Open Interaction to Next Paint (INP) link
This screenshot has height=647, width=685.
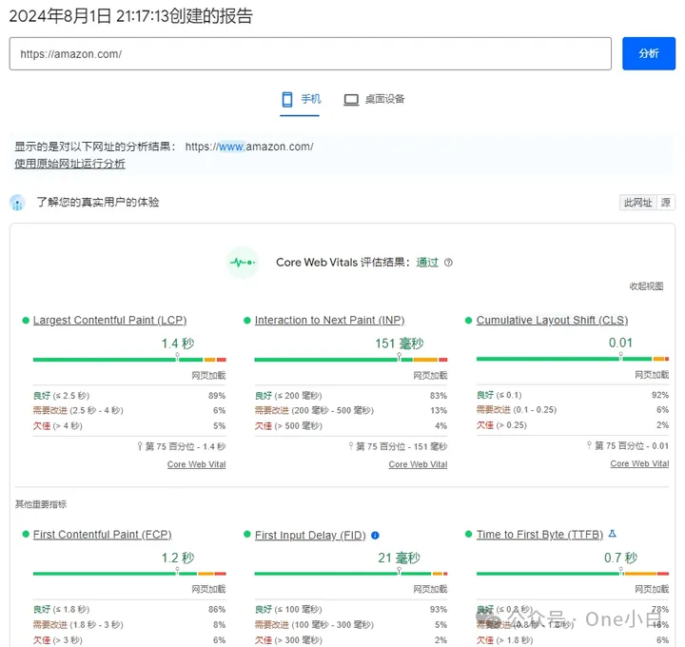[330, 321]
